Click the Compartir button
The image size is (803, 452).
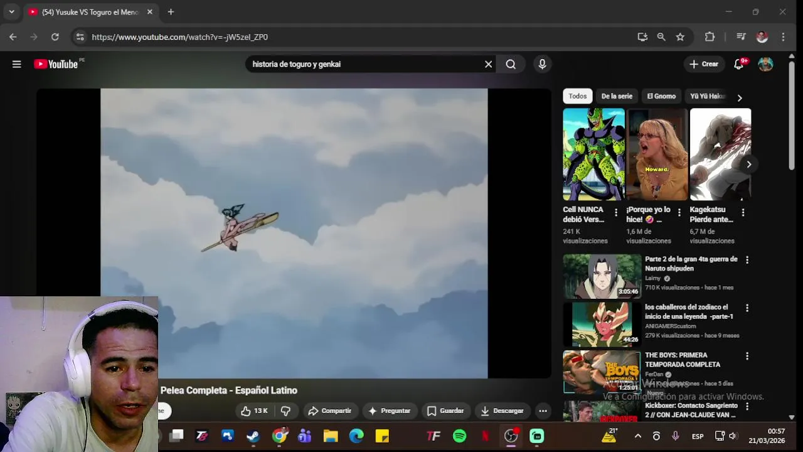coord(330,411)
